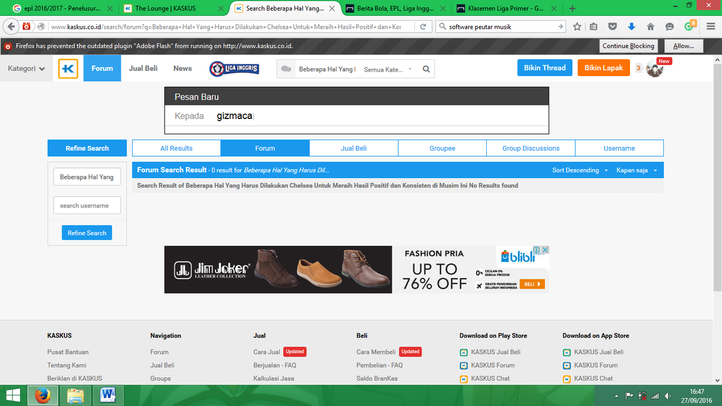
Task: Select the Jual Beli results tab
Action: tap(354, 148)
